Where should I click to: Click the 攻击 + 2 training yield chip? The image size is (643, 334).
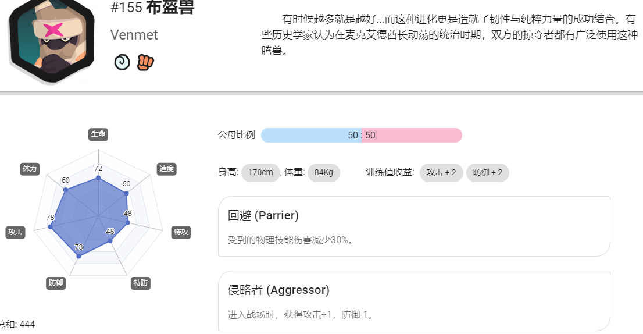(x=441, y=172)
